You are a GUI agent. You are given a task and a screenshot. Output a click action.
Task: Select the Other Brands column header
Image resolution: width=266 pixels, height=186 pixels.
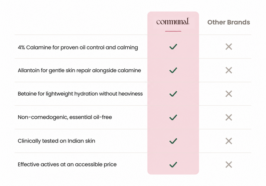click(228, 22)
